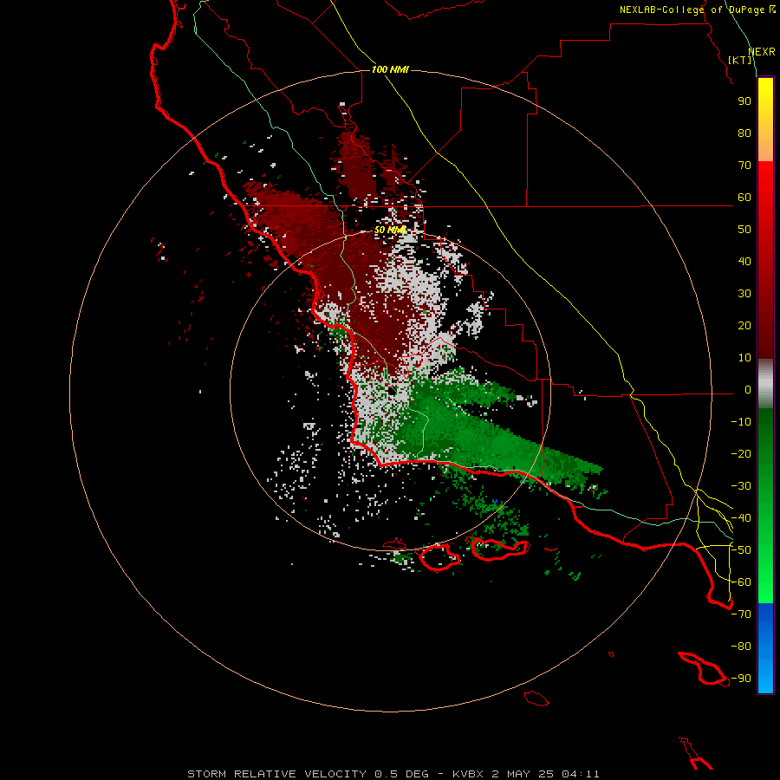780x780 pixels.
Task: Click the -80 value on the velocity scale
Action: pyautogui.click(x=741, y=647)
